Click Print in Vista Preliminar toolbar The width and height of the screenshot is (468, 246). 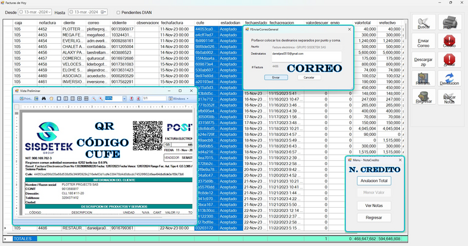26,99
